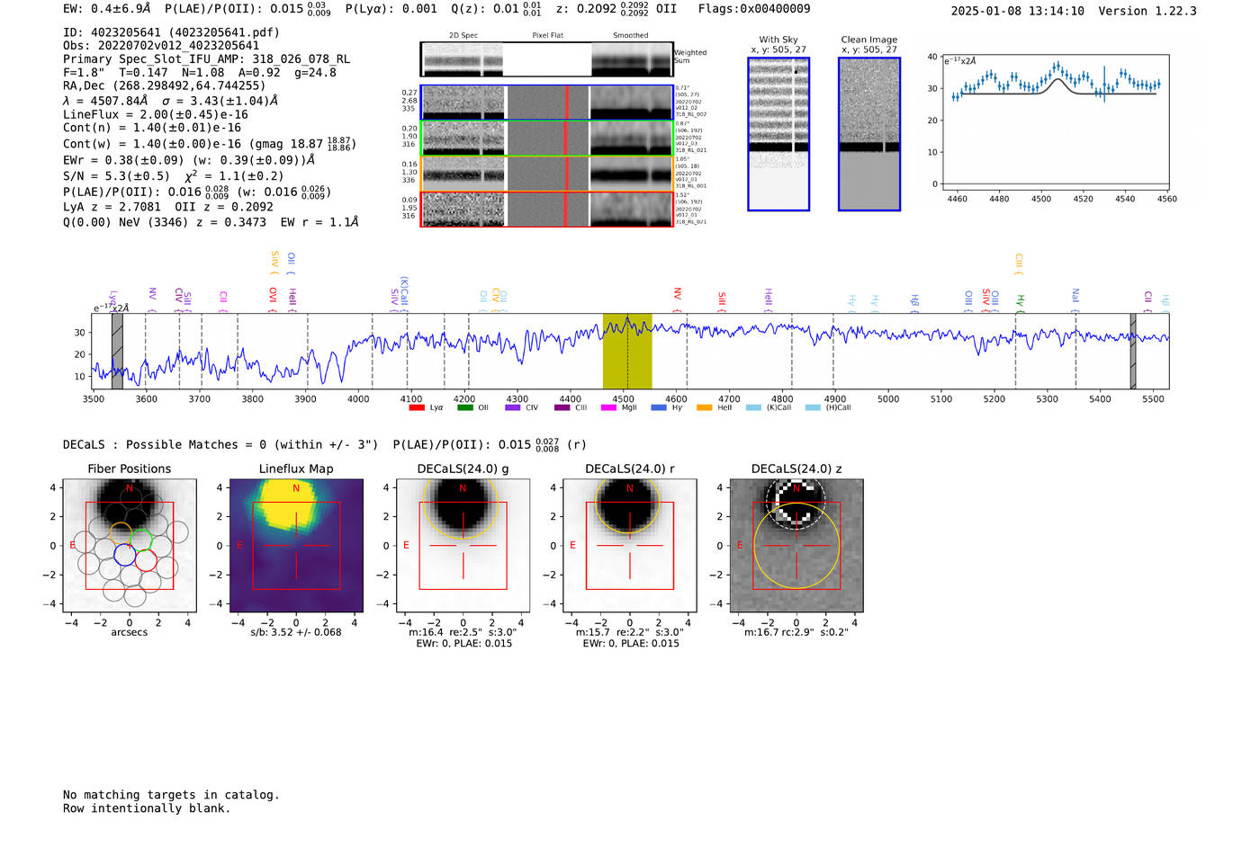1260x857 pixels.
Task: Click the 'Q(0.00) NeV (3346)' line
Action: point(126,222)
